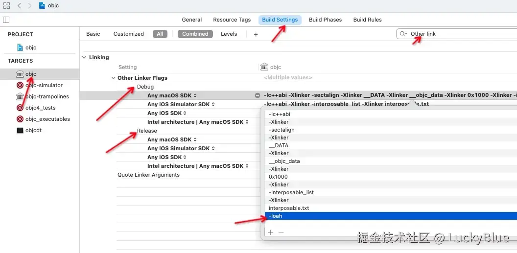Click Debug iOS Simulator SDK linker flags value
Screen dimensions: 517x253
click(x=347, y=104)
